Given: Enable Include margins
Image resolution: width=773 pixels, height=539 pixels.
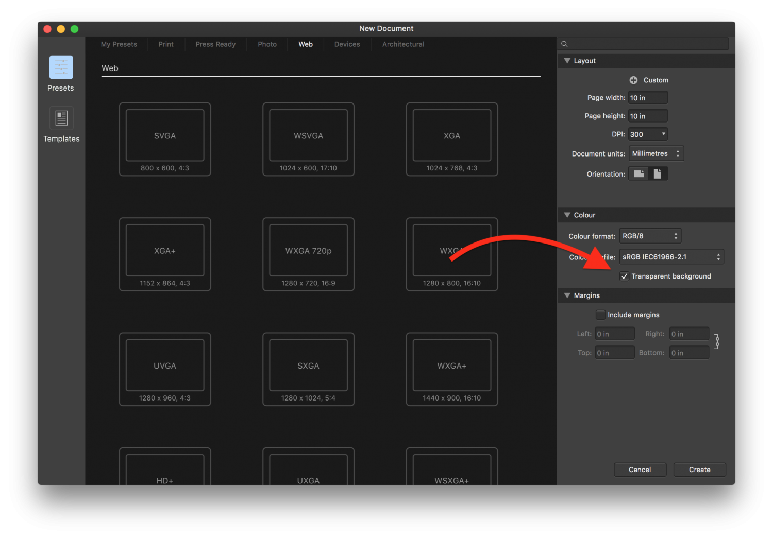Looking at the screenshot, I should click(600, 314).
